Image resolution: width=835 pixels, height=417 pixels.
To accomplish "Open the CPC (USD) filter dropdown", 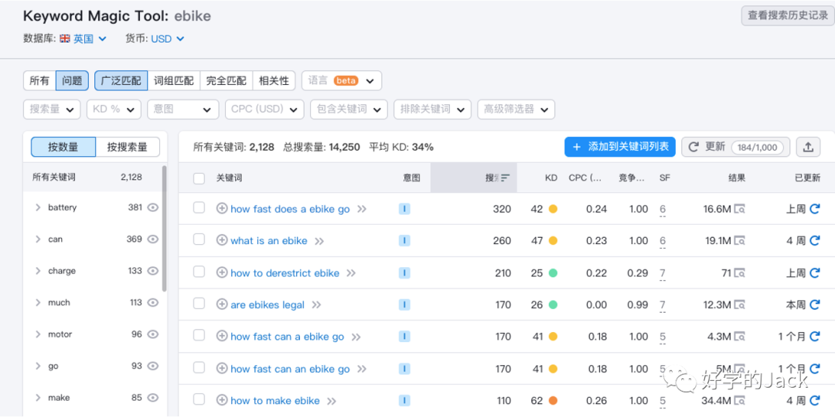I will (264, 109).
